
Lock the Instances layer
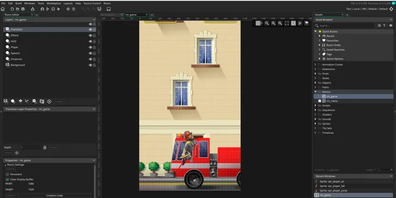[x=94, y=59]
